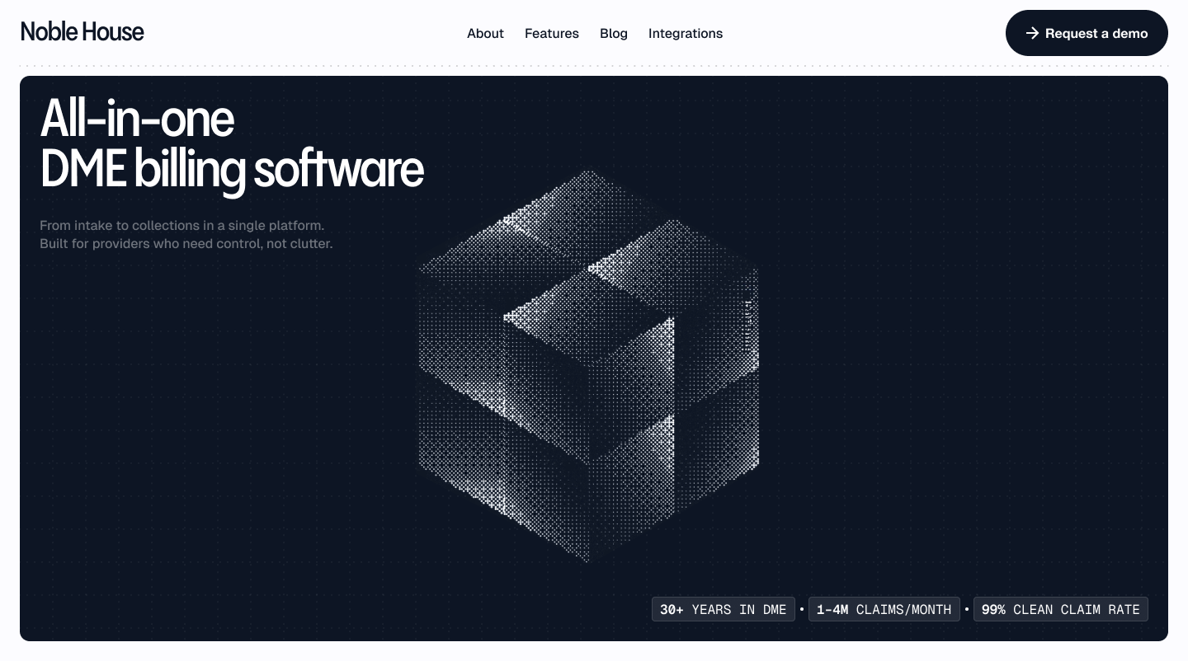
Task: Click the Noble House logo
Action: 82,32
